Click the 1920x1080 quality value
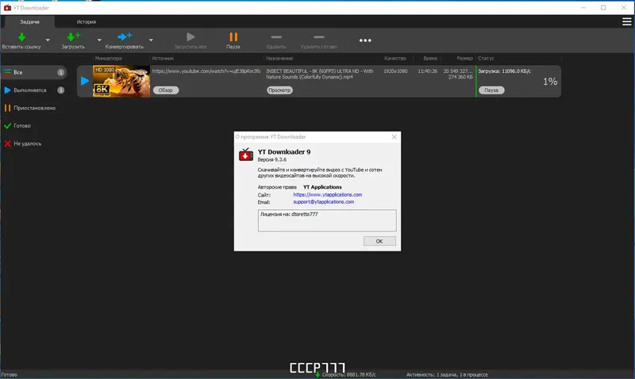 coord(395,71)
